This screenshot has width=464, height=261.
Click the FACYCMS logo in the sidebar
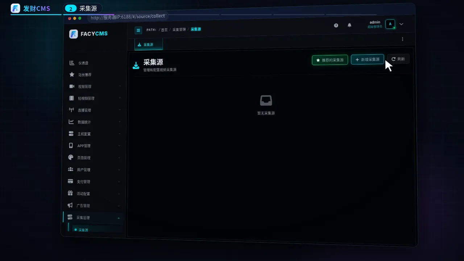point(88,34)
